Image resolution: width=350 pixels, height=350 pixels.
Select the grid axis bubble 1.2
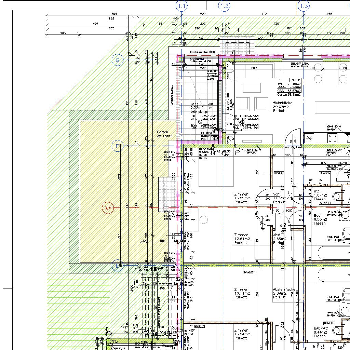click(x=224, y=5)
